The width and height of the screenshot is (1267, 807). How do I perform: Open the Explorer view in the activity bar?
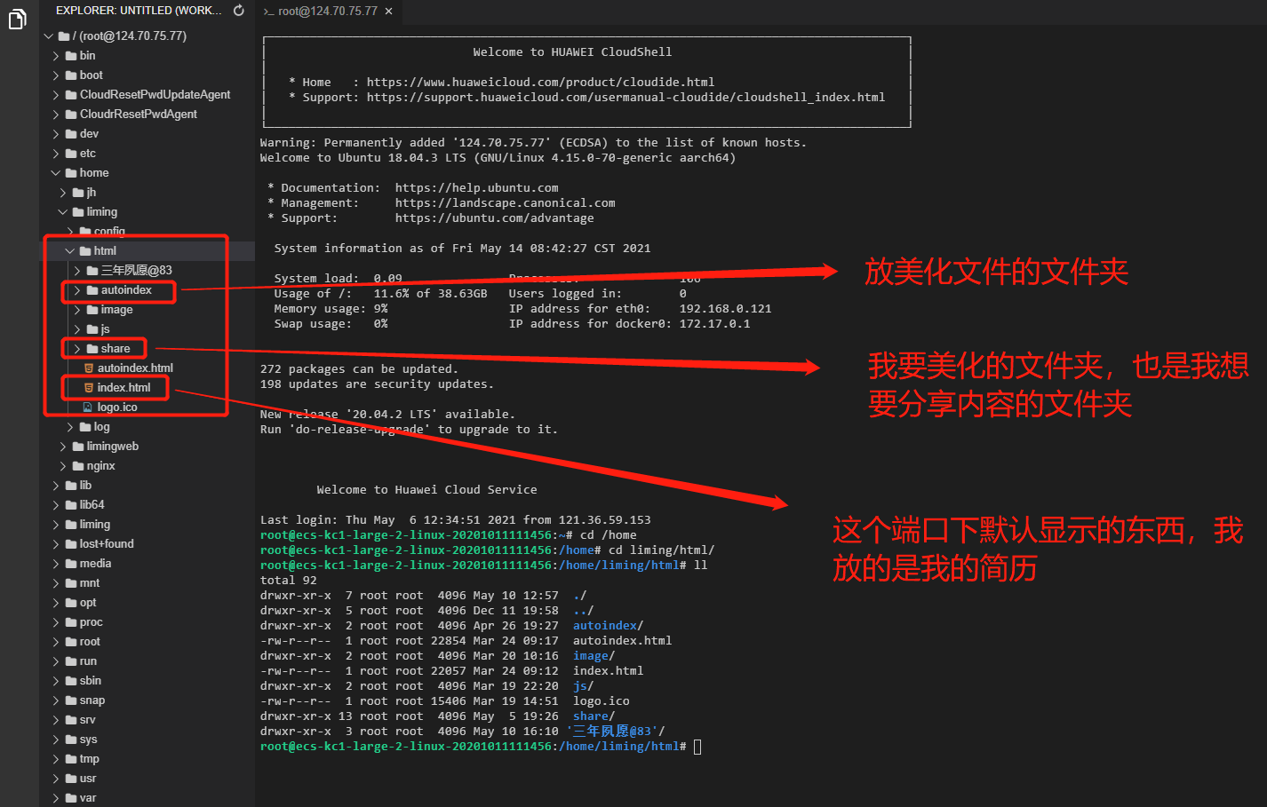(x=18, y=20)
